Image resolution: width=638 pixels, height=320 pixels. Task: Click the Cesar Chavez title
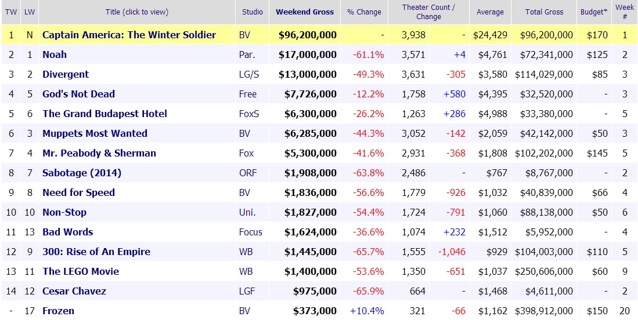(x=74, y=291)
